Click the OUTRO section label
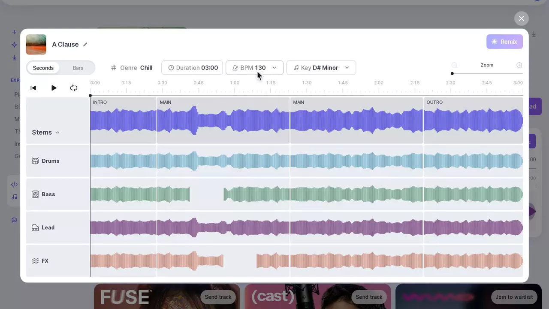 434,102
